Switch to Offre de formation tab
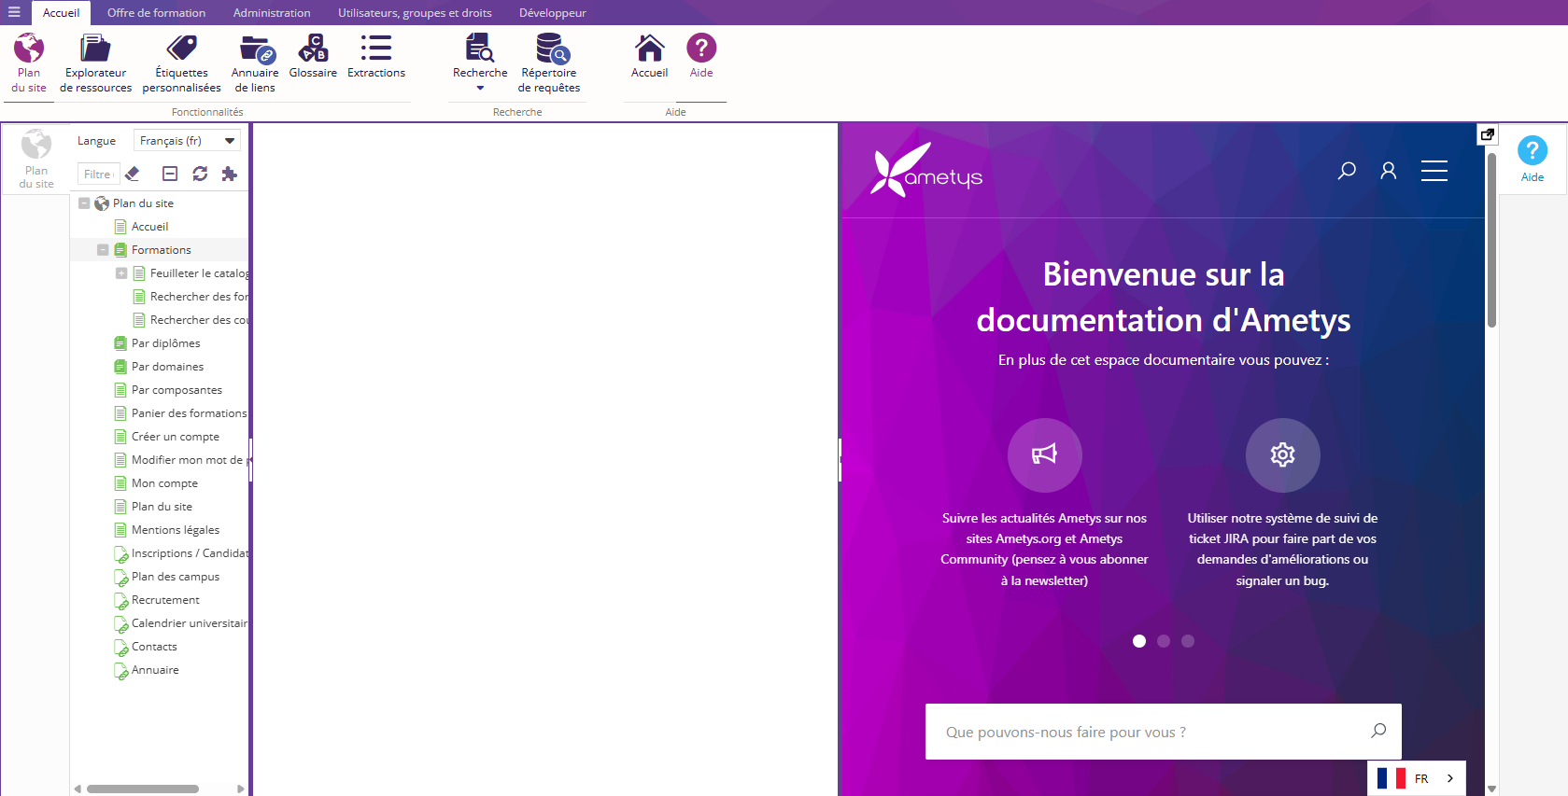1568x796 pixels. [156, 13]
